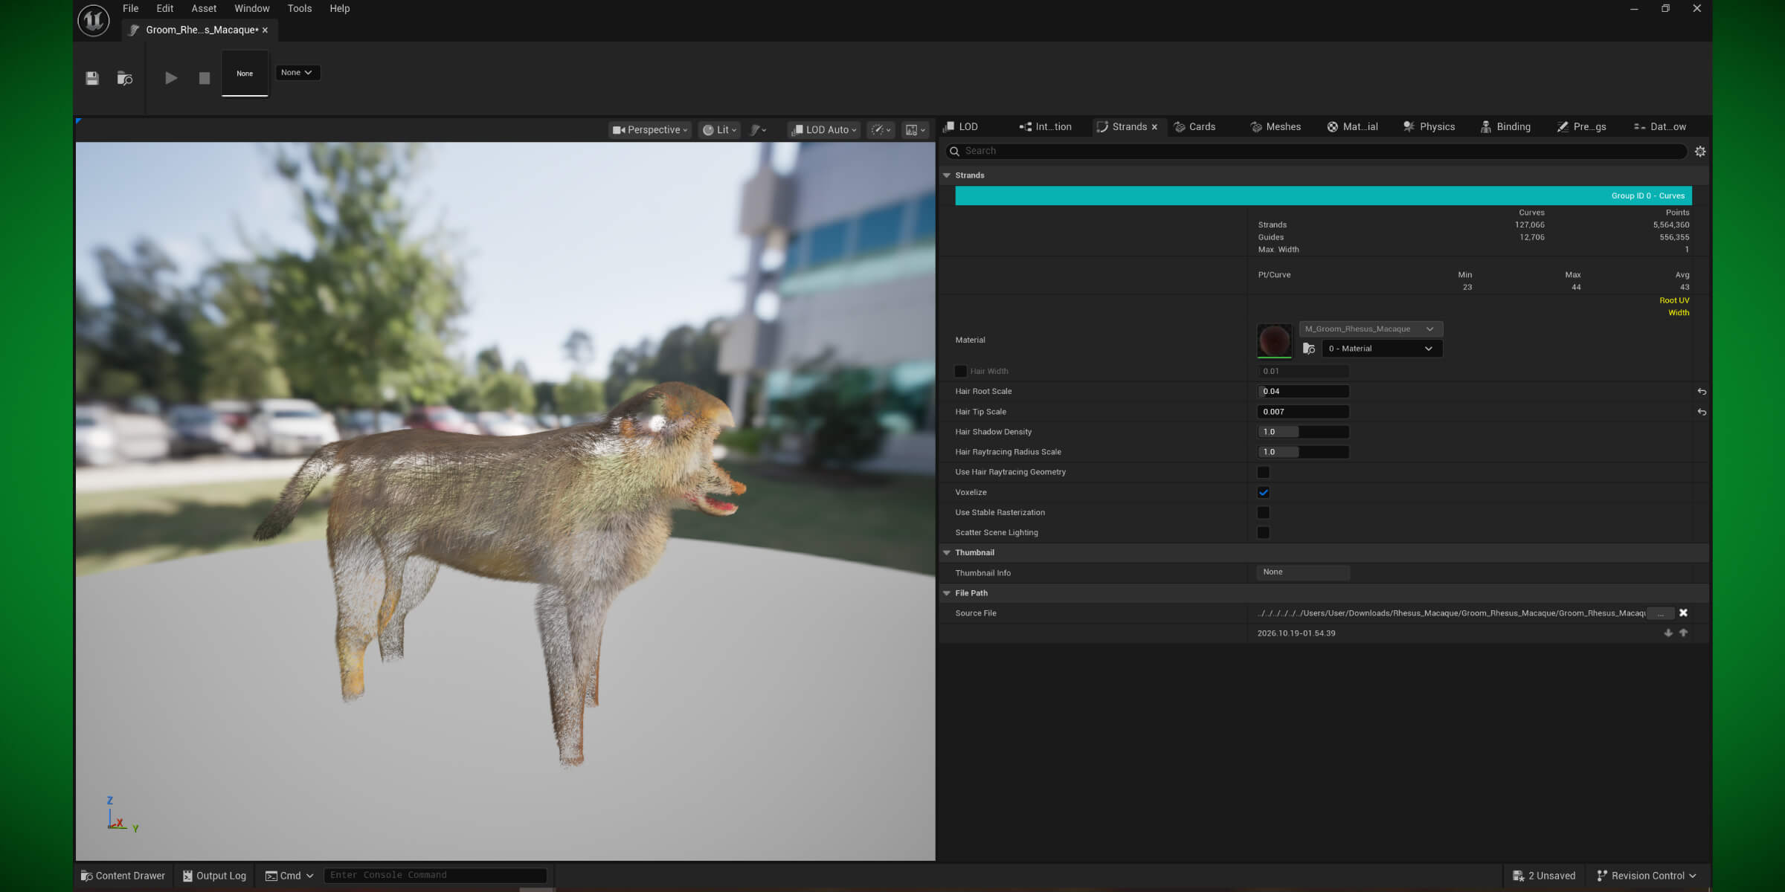
Task: Reset Hair Root Scale to default
Action: coord(1702,391)
